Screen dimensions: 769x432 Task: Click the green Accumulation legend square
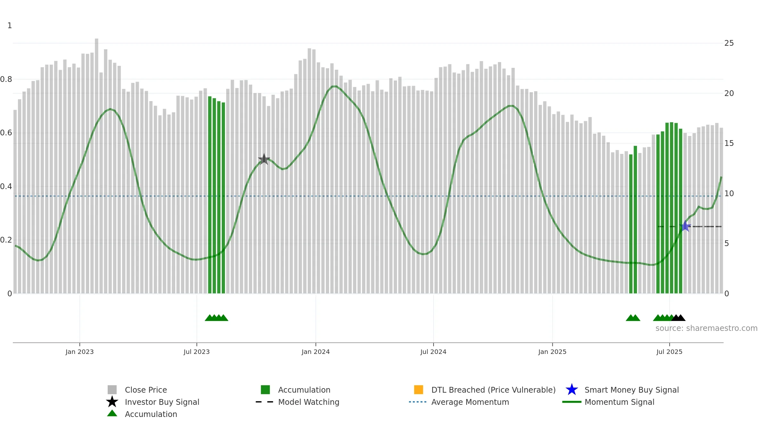265,390
